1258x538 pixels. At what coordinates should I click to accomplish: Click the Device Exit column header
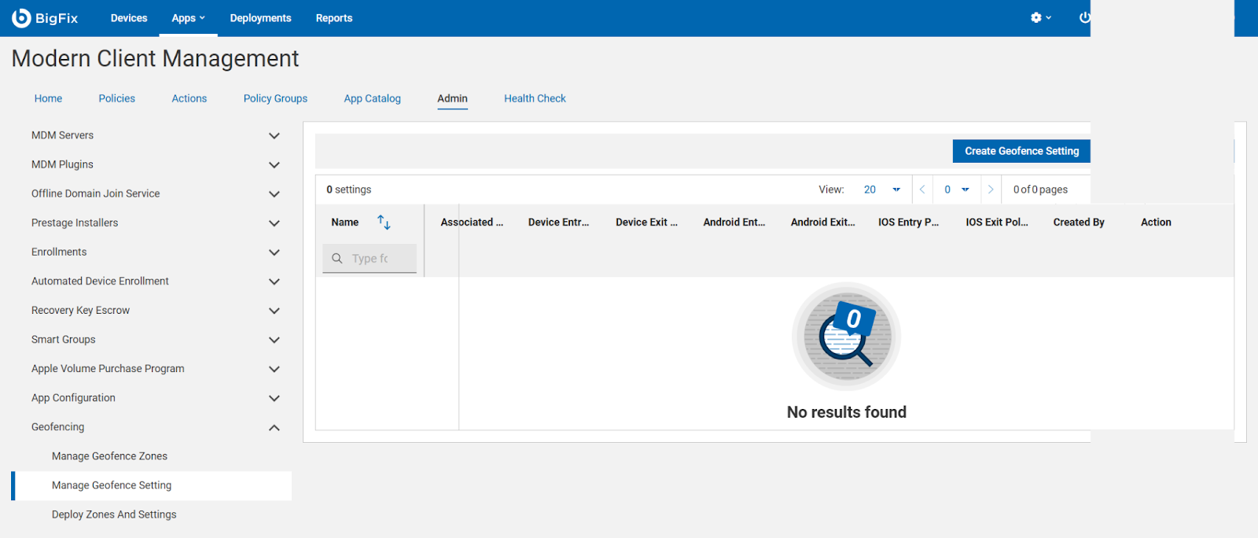[x=646, y=223]
